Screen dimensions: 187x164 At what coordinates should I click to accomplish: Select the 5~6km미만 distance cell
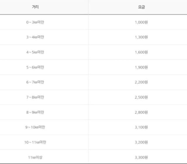click(35, 67)
